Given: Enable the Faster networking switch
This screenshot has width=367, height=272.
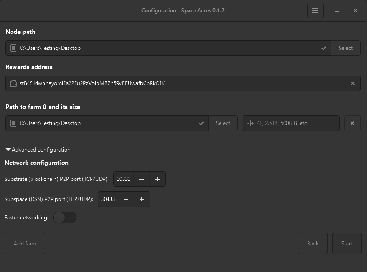Looking at the screenshot, I should [65, 218].
